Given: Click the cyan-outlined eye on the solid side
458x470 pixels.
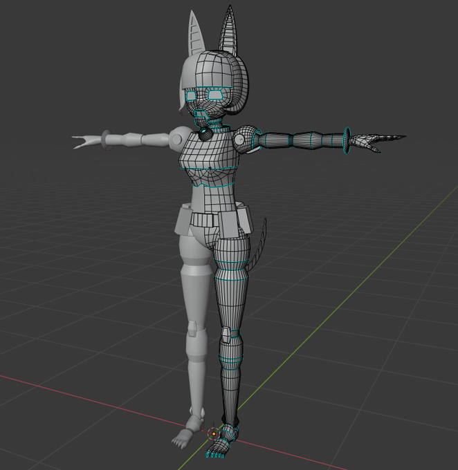Looking at the screenshot, I should [x=191, y=95].
